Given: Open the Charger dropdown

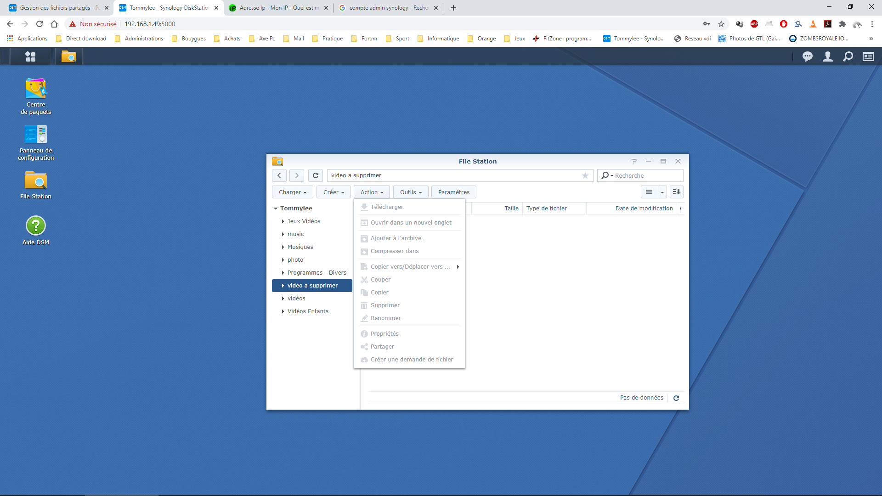Looking at the screenshot, I should click(293, 192).
